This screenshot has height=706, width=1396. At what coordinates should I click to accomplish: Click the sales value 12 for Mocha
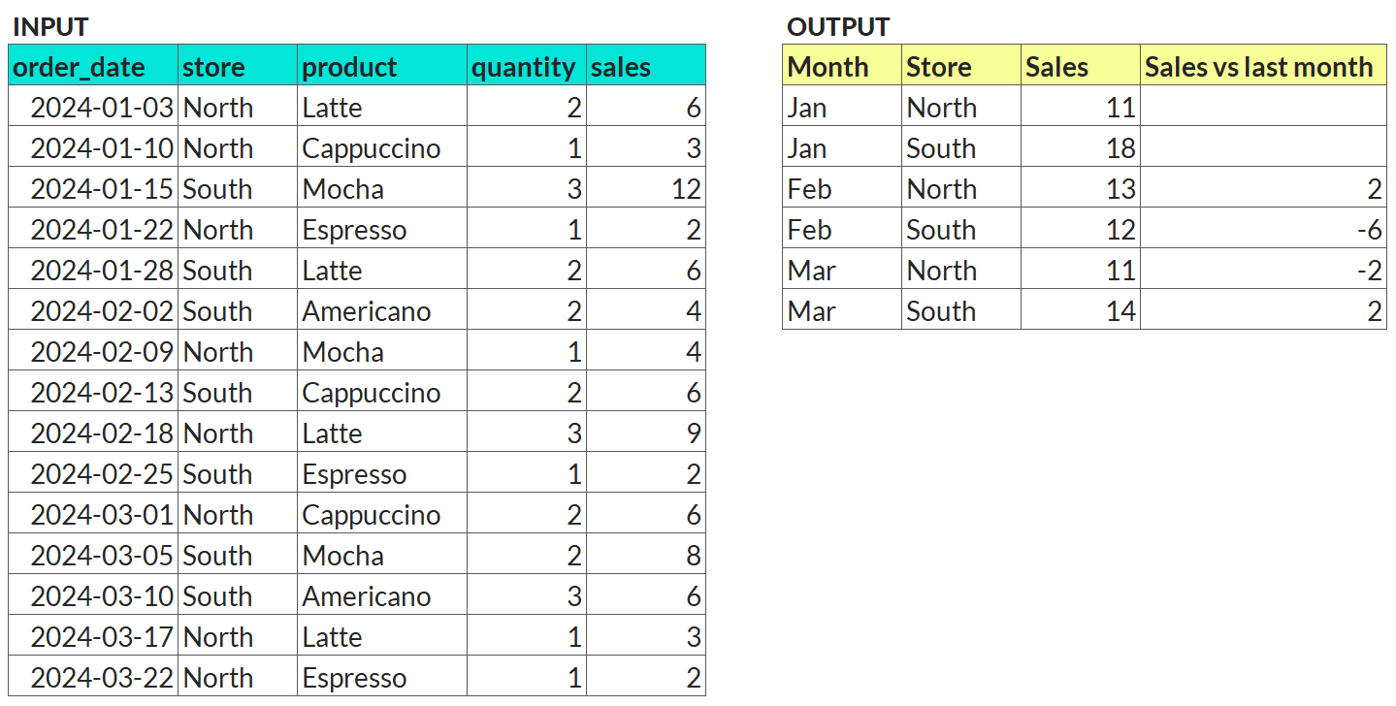pyautogui.click(x=646, y=188)
